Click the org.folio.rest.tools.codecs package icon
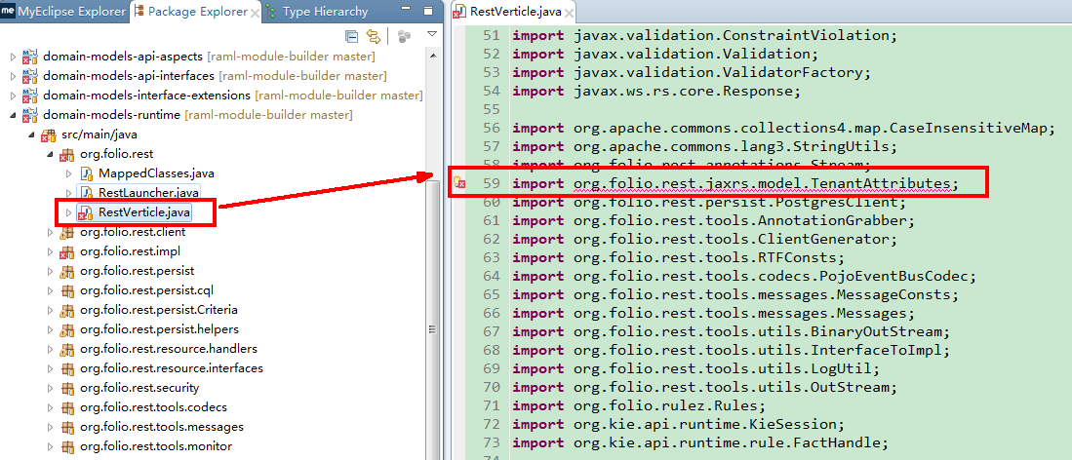1072x460 pixels. coord(67,408)
